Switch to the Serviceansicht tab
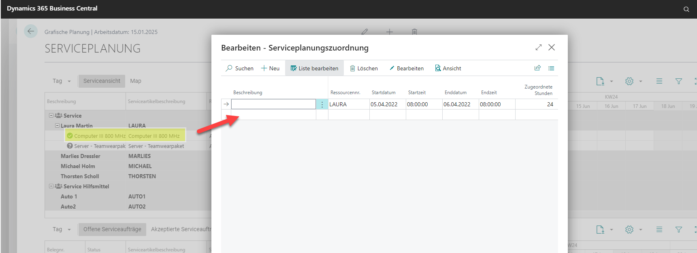Image resolution: width=697 pixels, height=253 pixels. tap(102, 81)
